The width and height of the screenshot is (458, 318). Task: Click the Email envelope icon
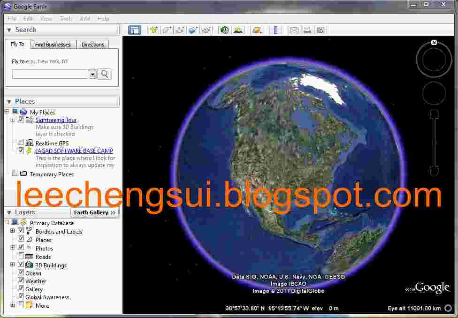[x=294, y=30]
